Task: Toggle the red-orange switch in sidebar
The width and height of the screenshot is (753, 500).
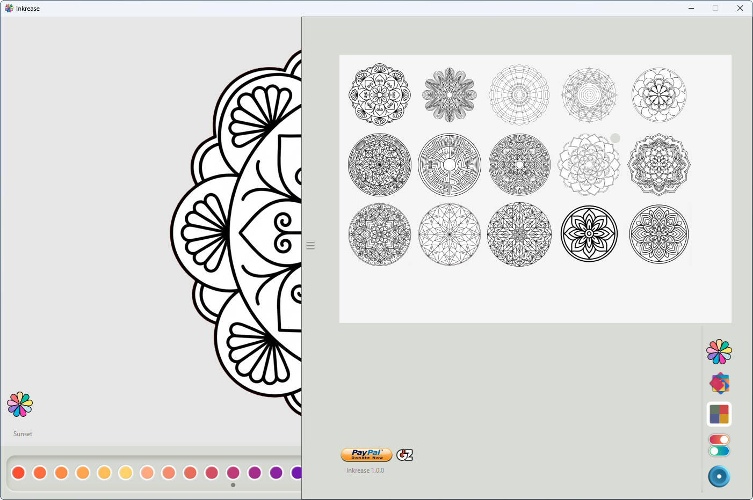Action: [719, 439]
